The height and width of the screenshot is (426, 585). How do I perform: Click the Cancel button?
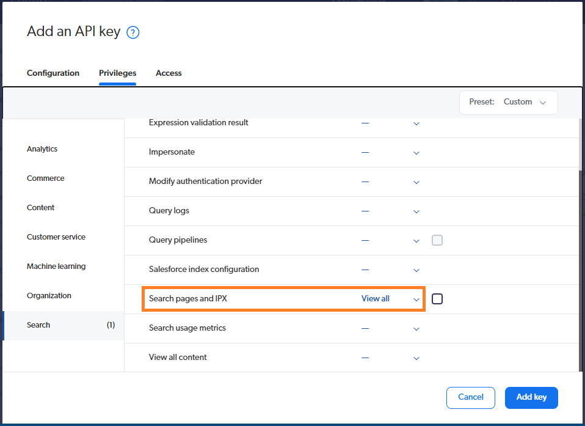tap(470, 398)
